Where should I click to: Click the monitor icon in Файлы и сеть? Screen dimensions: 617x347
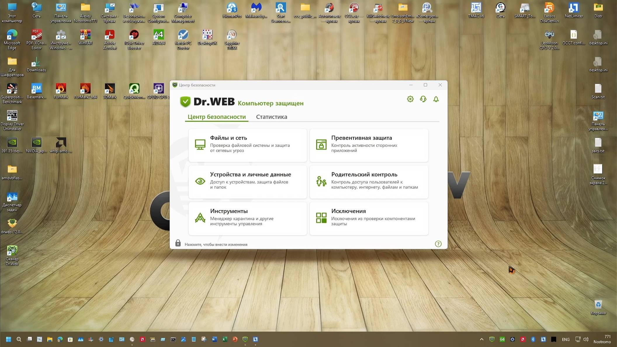(200, 144)
